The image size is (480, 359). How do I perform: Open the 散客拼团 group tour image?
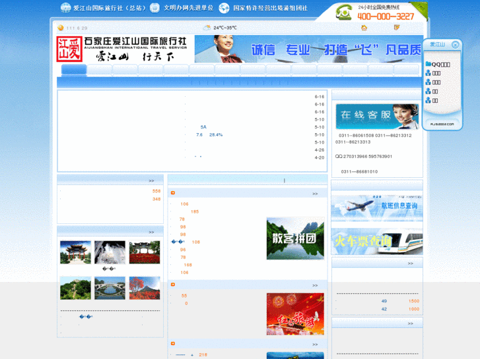pos(295,238)
